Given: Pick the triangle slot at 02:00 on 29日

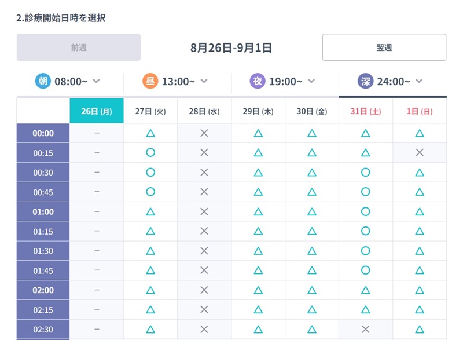Looking at the screenshot, I should 258,290.
